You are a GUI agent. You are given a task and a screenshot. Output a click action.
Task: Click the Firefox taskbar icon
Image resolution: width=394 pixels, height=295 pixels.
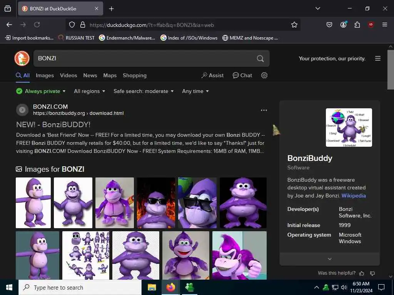tap(170, 287)
